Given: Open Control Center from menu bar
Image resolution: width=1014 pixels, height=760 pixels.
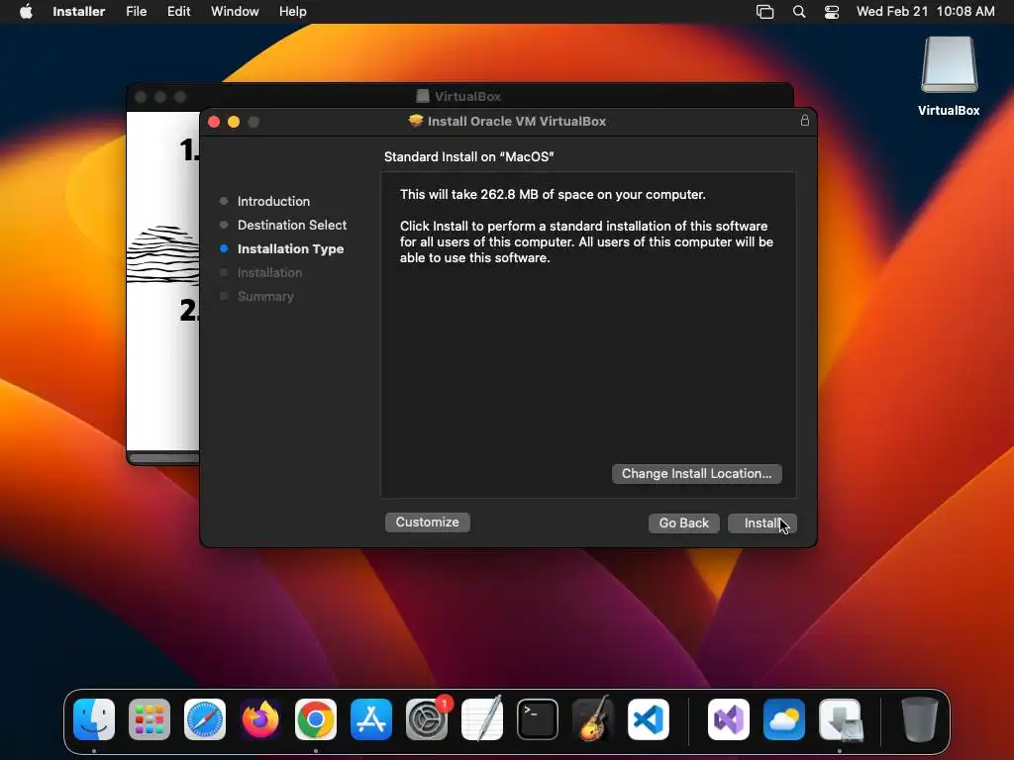Looking at the screenshot, I should tap(832, 12).
